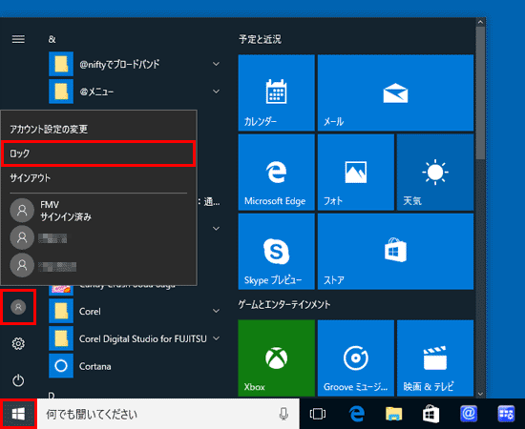Click the Windows Start button
This screenshot has height=429, width=525.
tap(18, 414)
